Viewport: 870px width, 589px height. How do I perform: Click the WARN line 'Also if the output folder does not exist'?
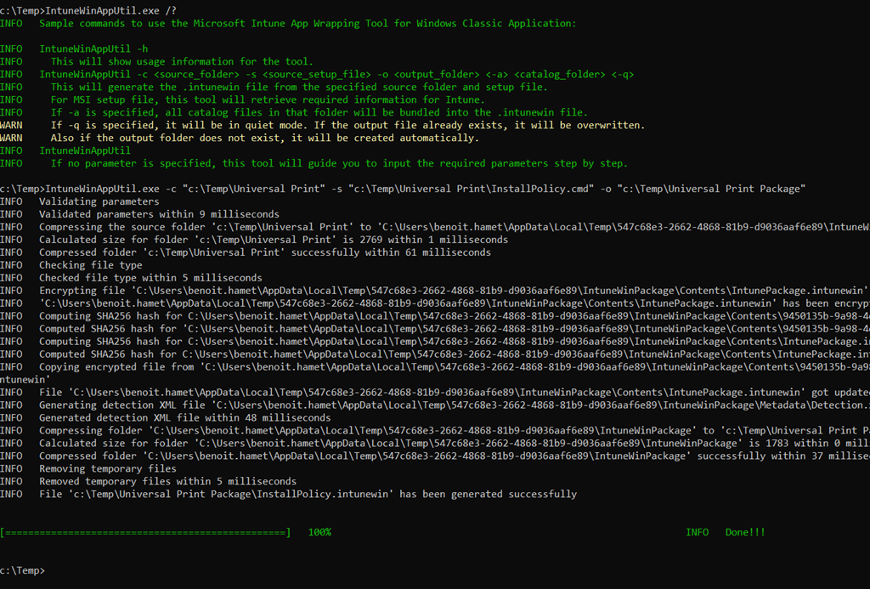coord(239,139)
